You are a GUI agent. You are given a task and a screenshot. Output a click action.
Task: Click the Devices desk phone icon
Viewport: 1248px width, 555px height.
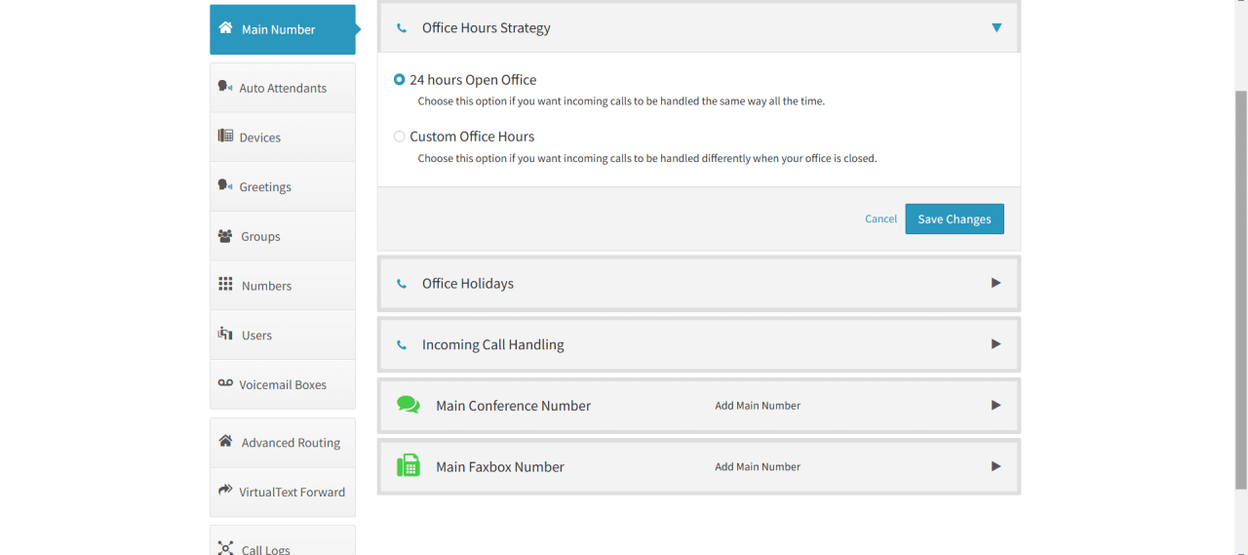225,137
